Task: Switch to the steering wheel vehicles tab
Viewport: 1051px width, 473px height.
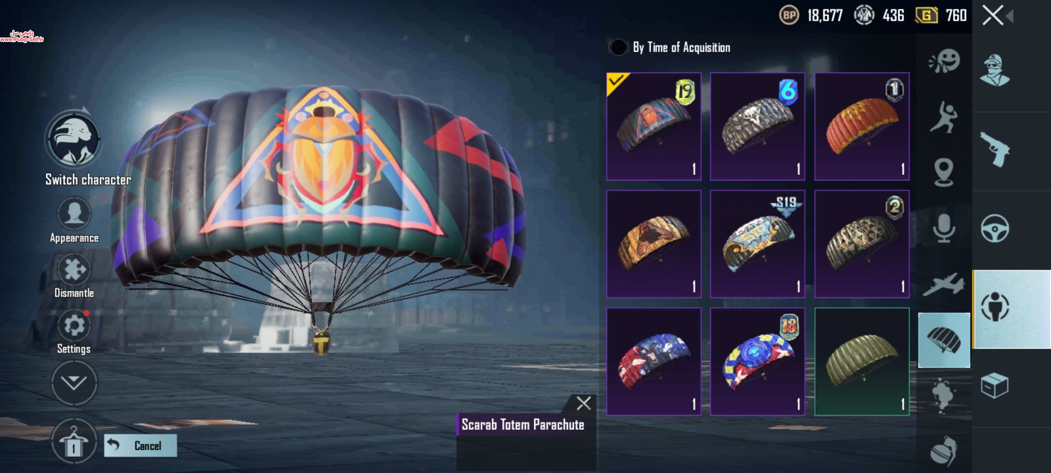Action: 995,229
